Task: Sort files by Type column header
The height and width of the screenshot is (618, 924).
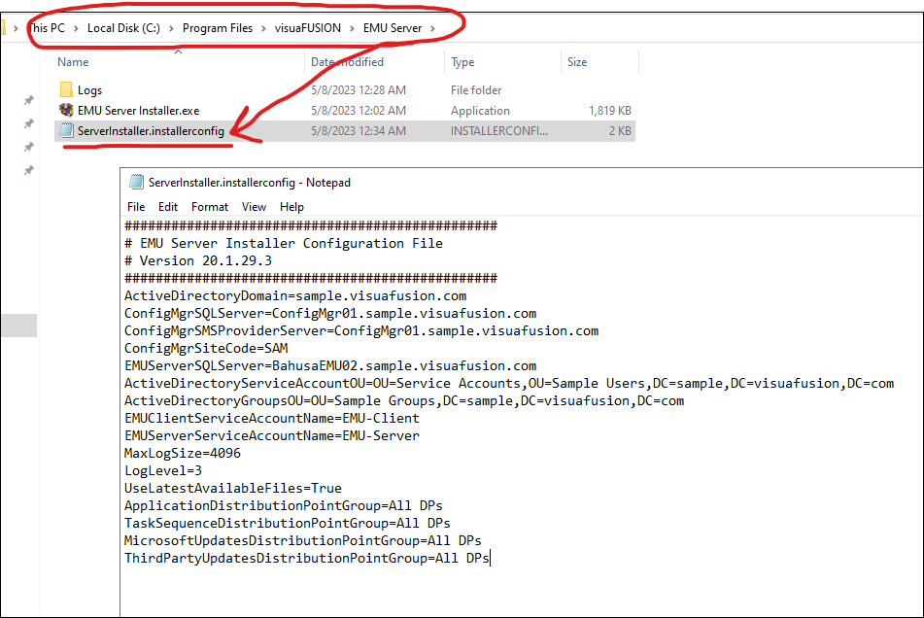Action: (462, 62)
